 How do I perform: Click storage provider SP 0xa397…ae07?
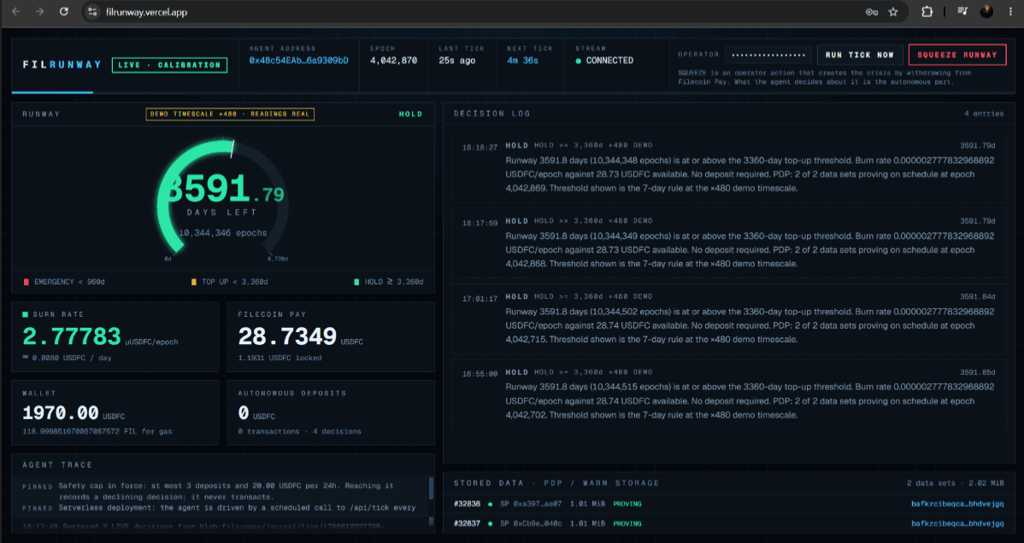coord(531,504)
